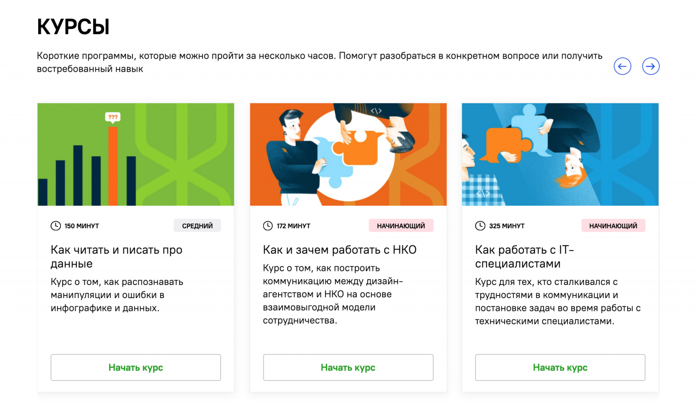Start the IT-специалистами course
699x410 pixels.
560,367
